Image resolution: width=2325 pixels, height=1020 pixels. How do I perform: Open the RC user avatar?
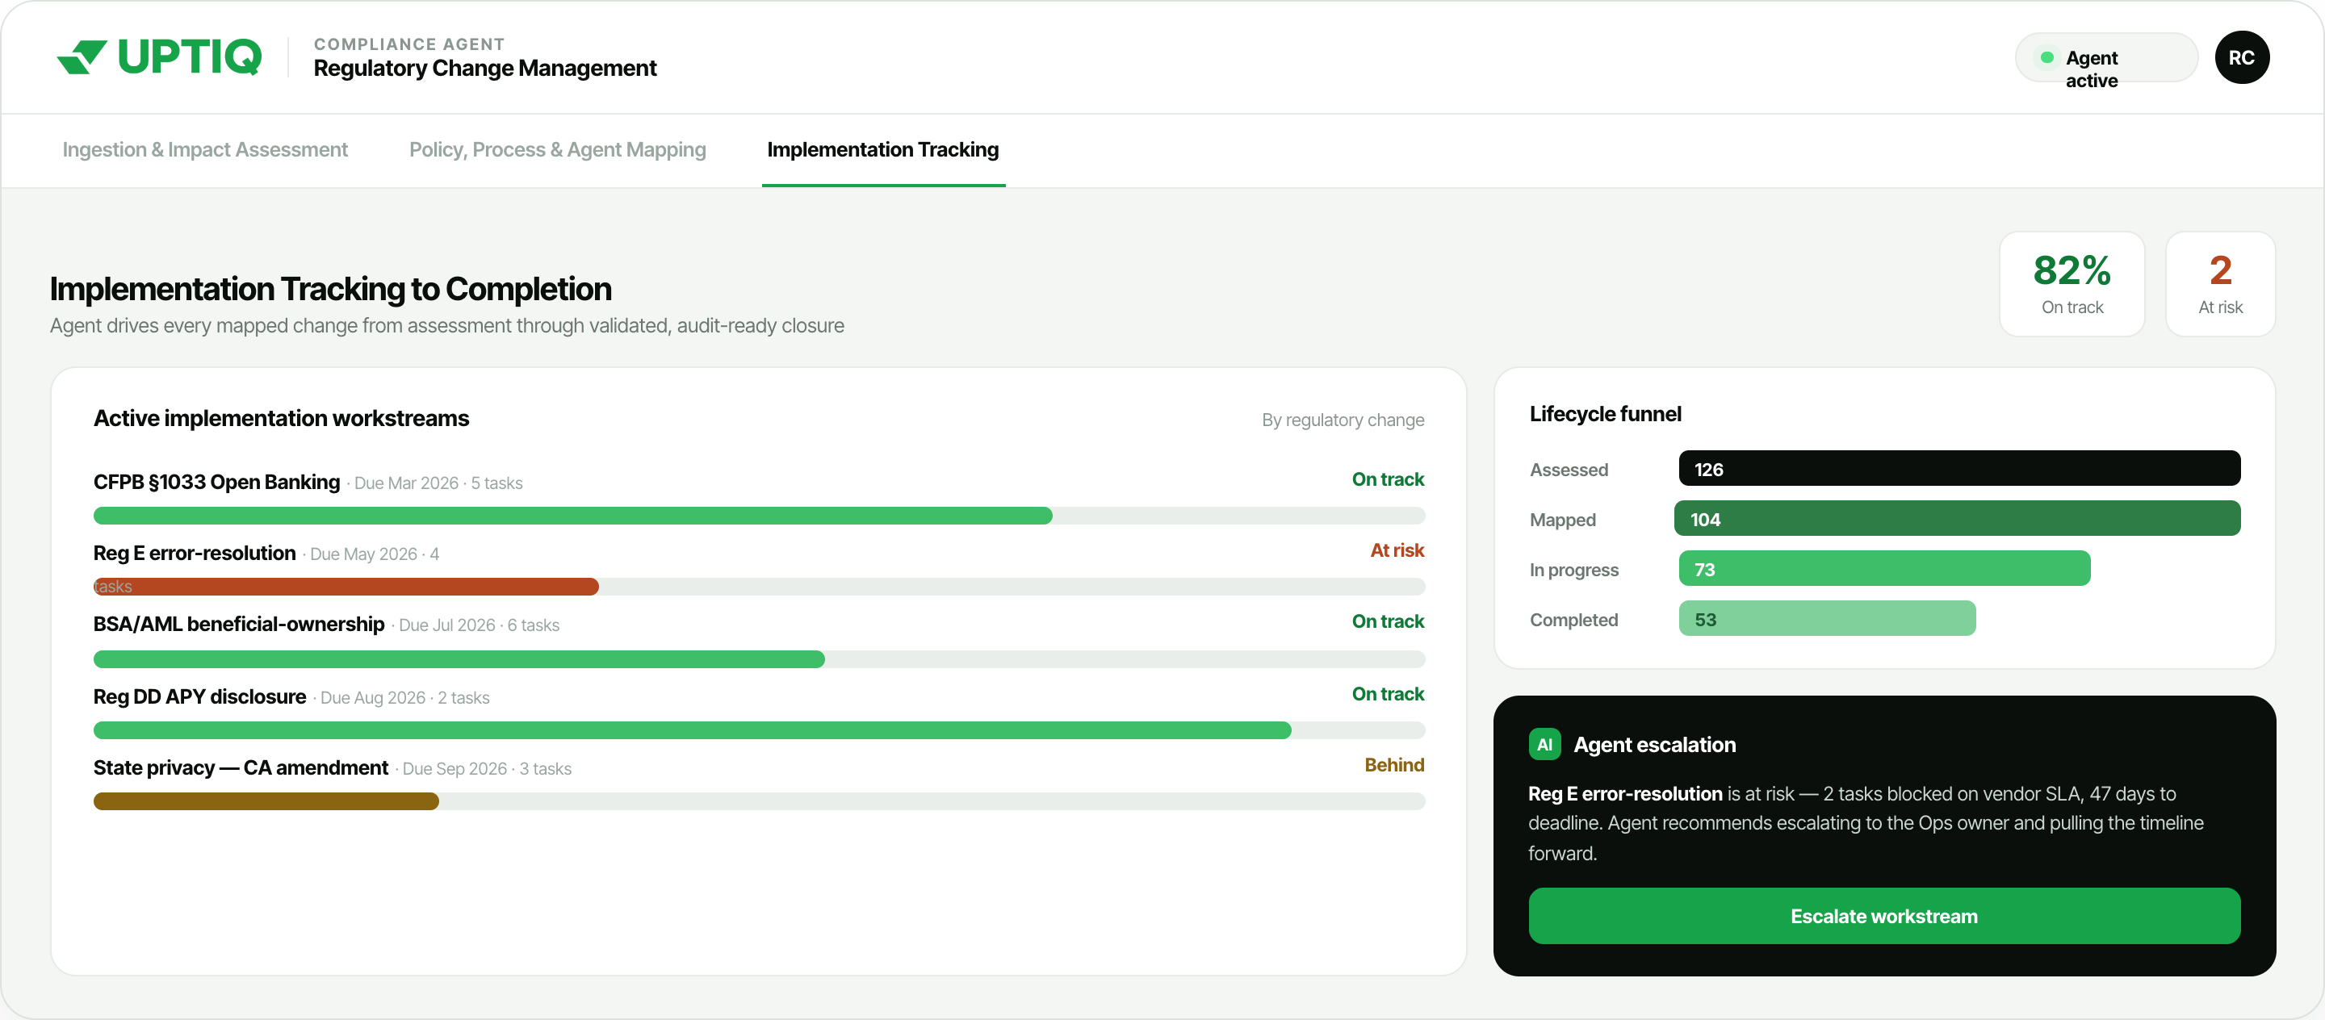pyautogui.click(x=2241, y=58)
